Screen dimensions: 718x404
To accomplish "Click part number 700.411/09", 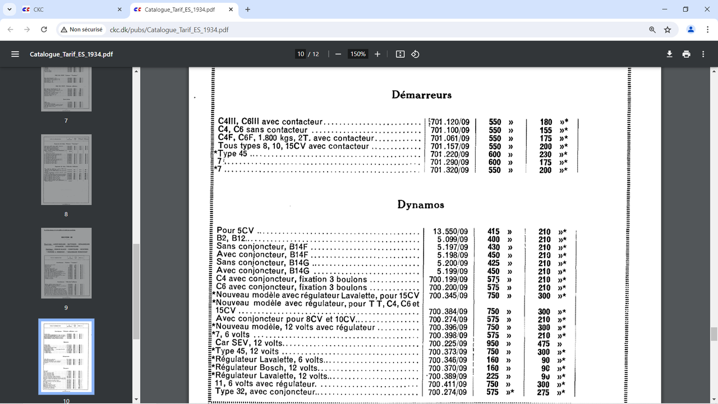I will pos(448,384).
